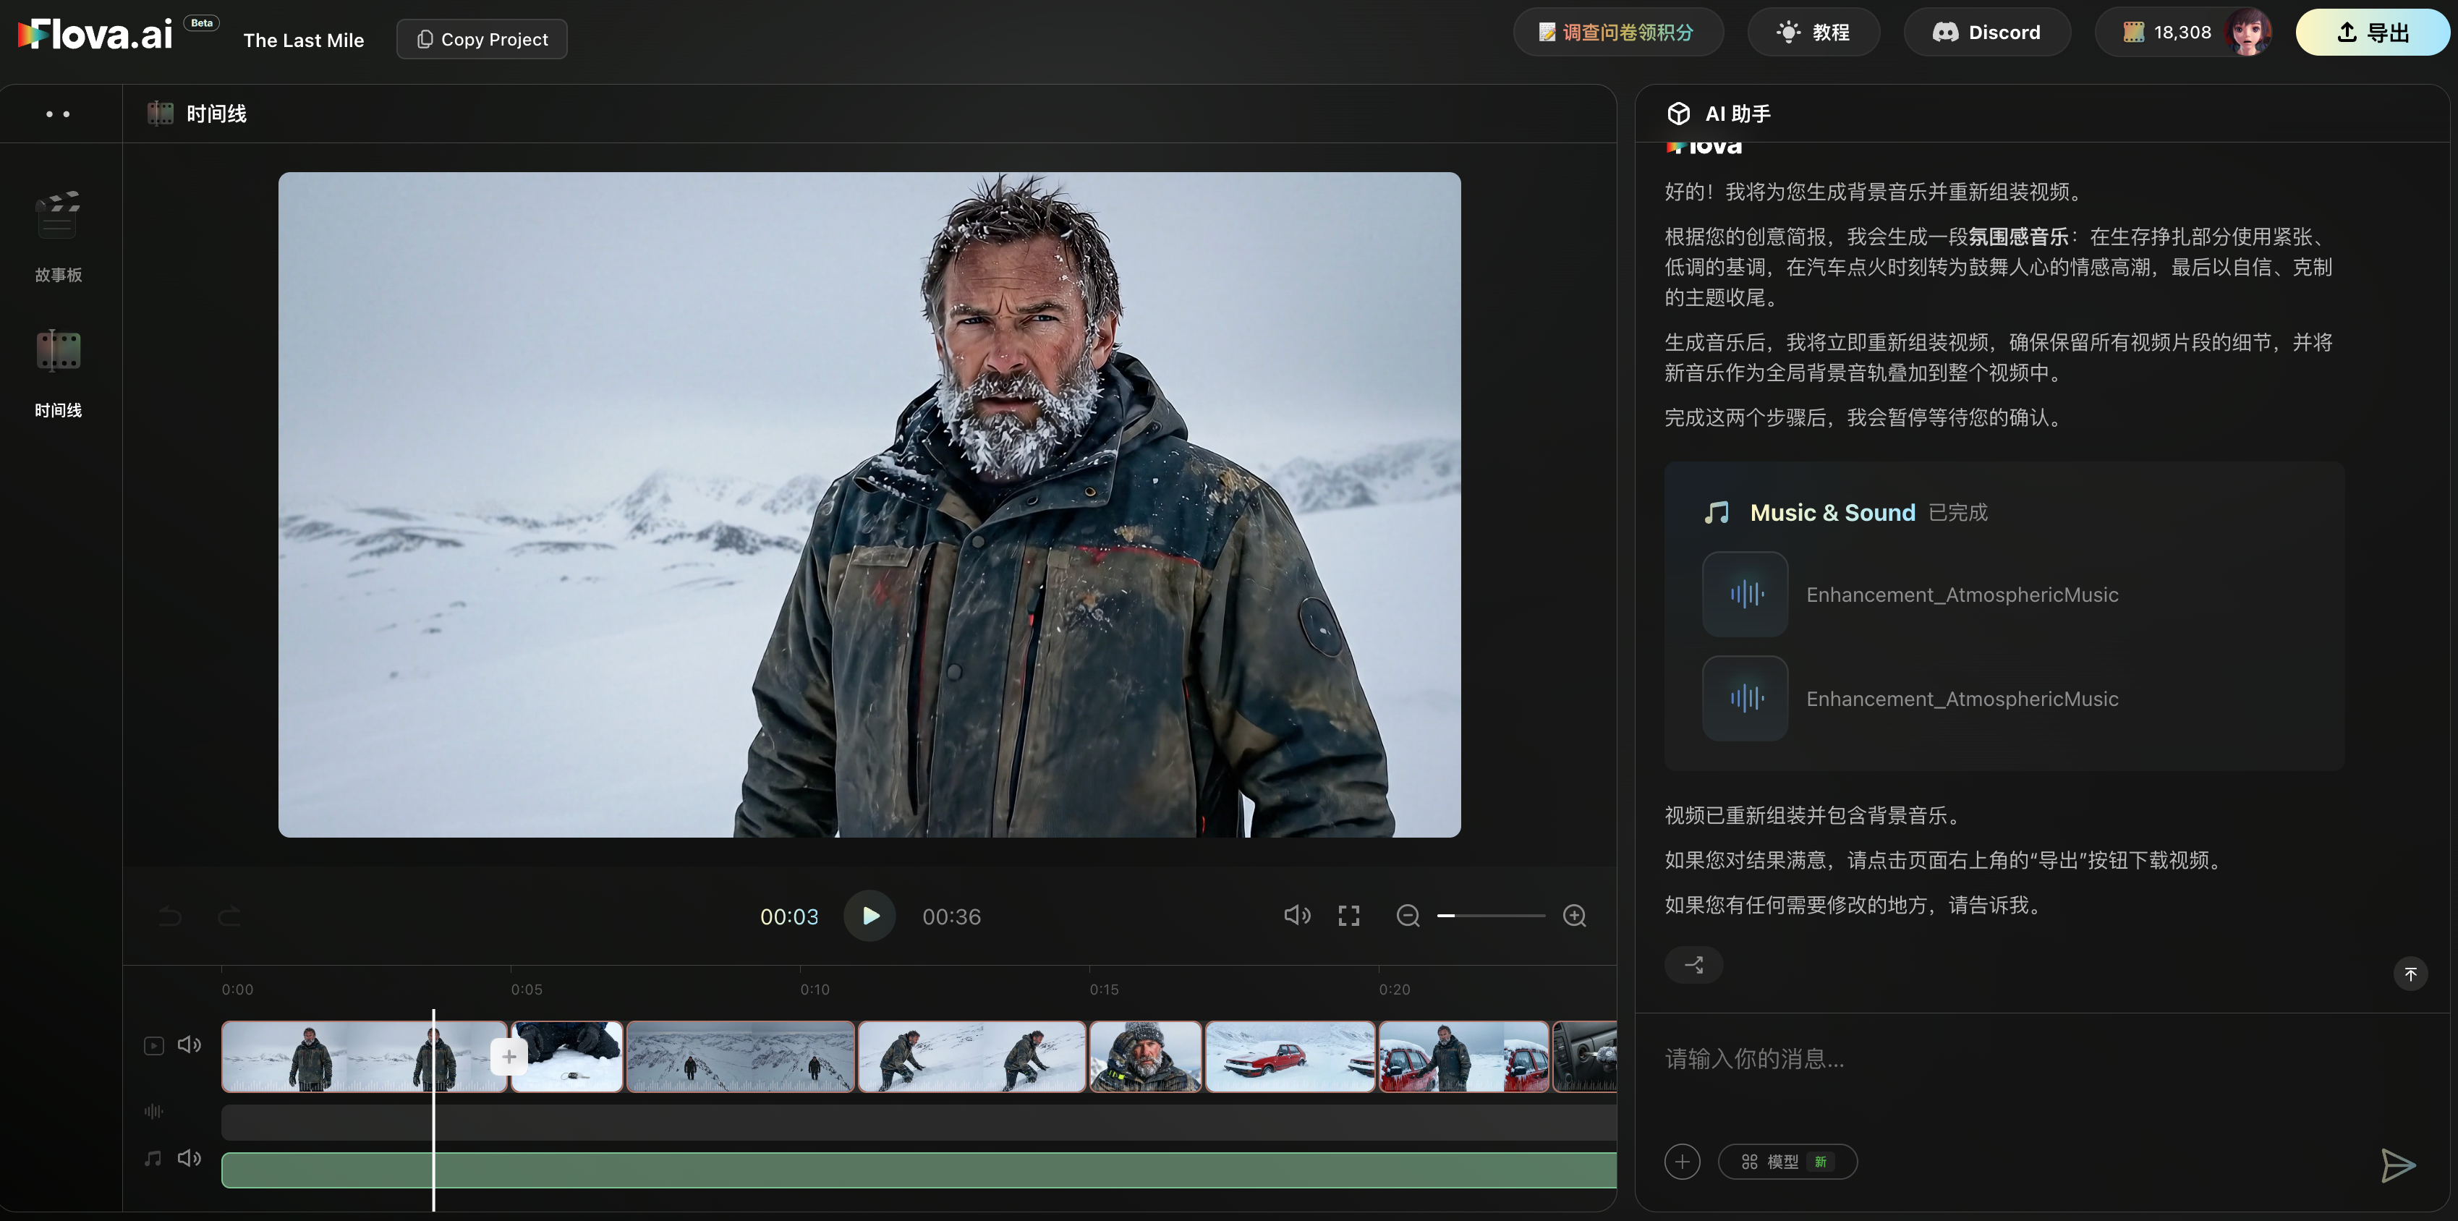The height and width of the screenshot is (1221, 2458).
Task: Toggle the preview volume speaker
Action: tap(1297, 916)
